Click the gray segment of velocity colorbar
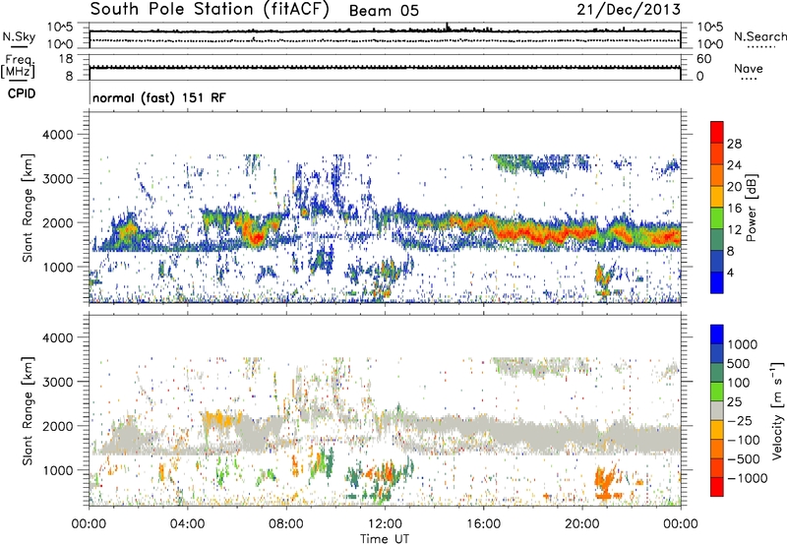 [x=717, y=410]
